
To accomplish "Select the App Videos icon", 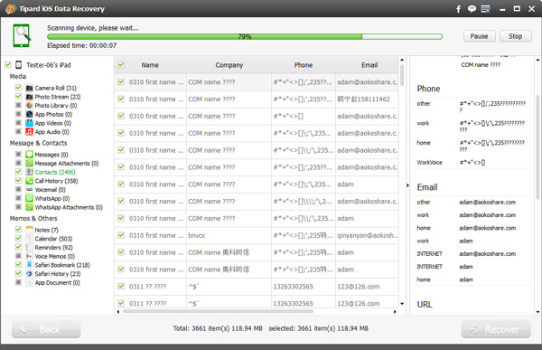I will [30, 123].
